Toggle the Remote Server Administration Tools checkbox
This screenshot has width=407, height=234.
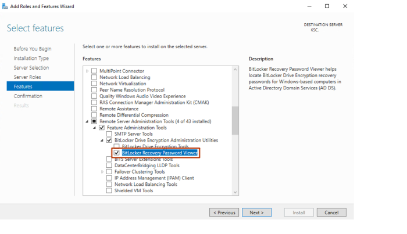pos(94,121)
